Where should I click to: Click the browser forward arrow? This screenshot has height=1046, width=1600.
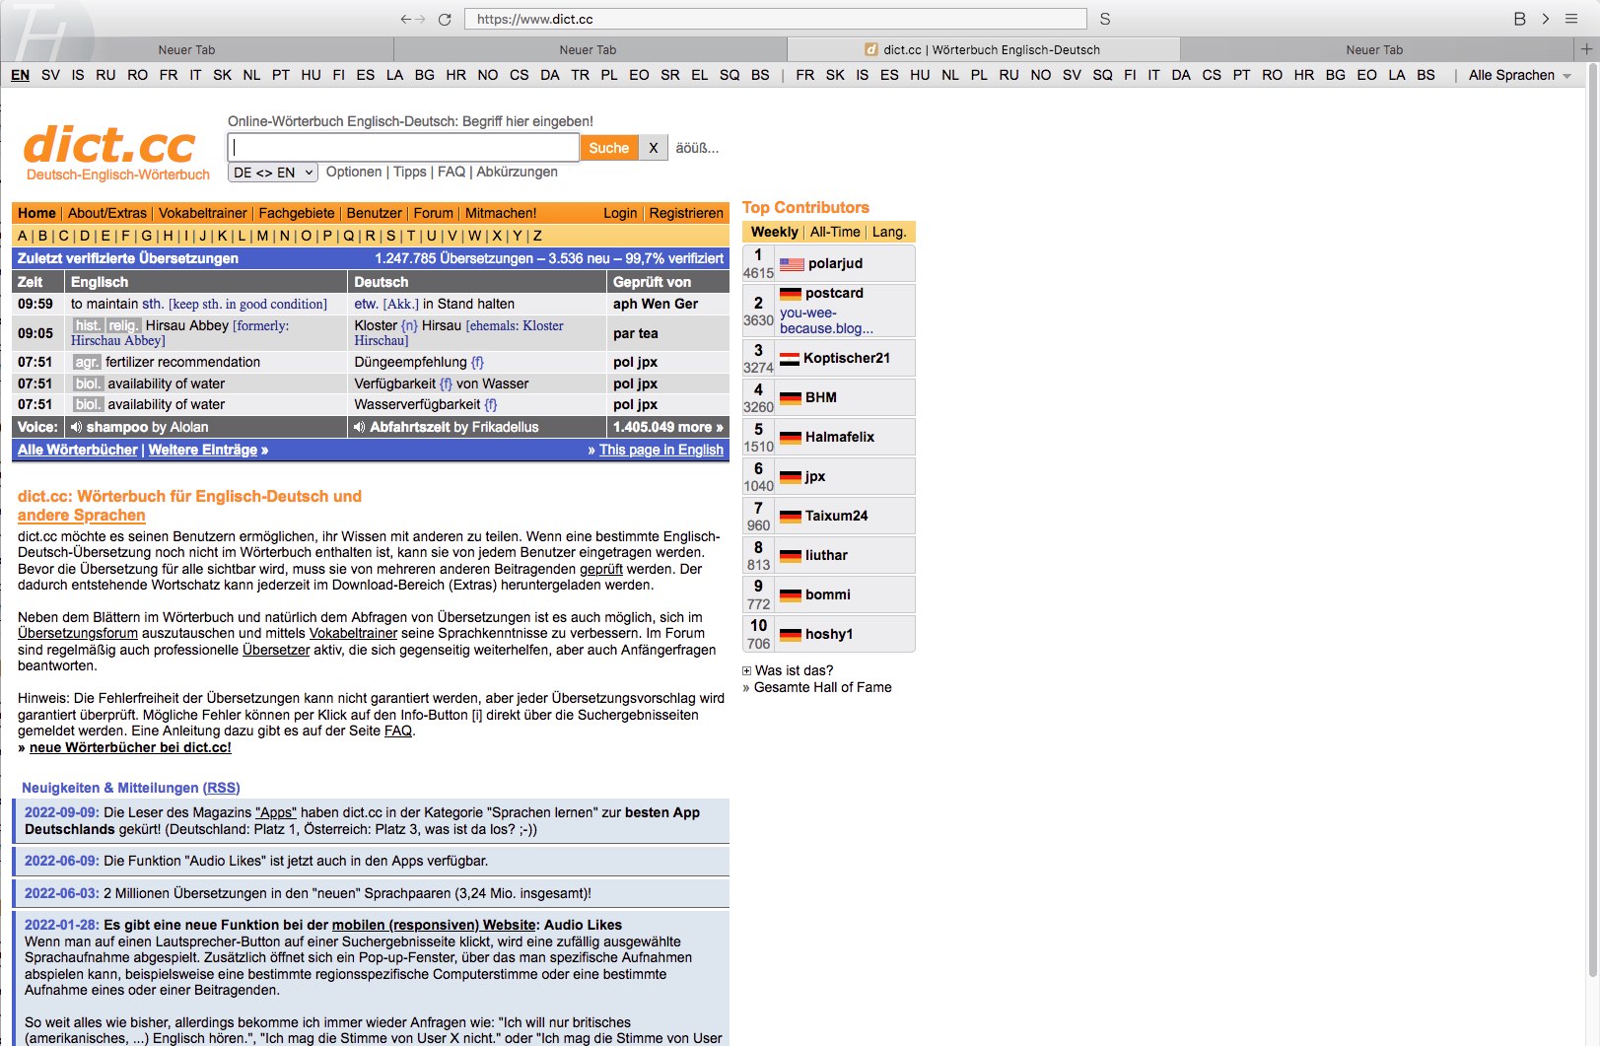pos(420,19)
